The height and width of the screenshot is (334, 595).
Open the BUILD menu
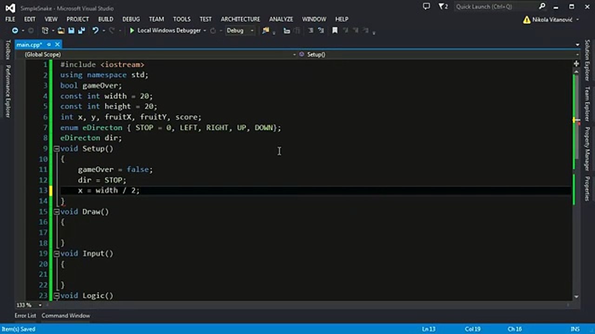coord(106,19)
